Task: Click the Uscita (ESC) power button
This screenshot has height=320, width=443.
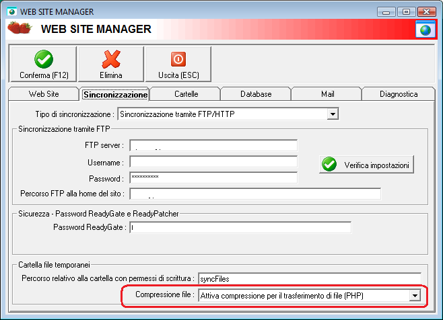Action: 178,65
